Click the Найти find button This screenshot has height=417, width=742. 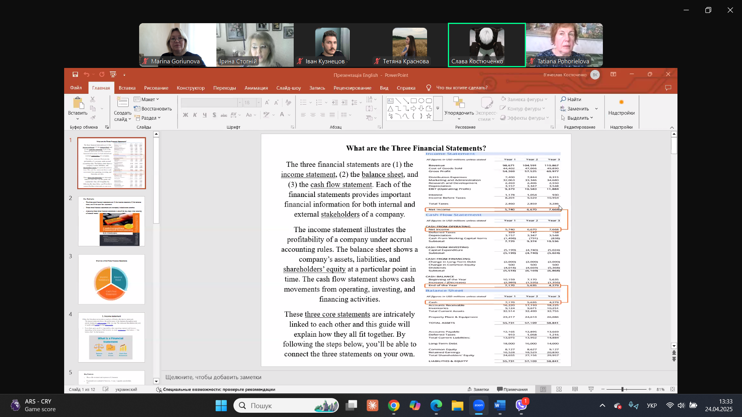[571, 99]
